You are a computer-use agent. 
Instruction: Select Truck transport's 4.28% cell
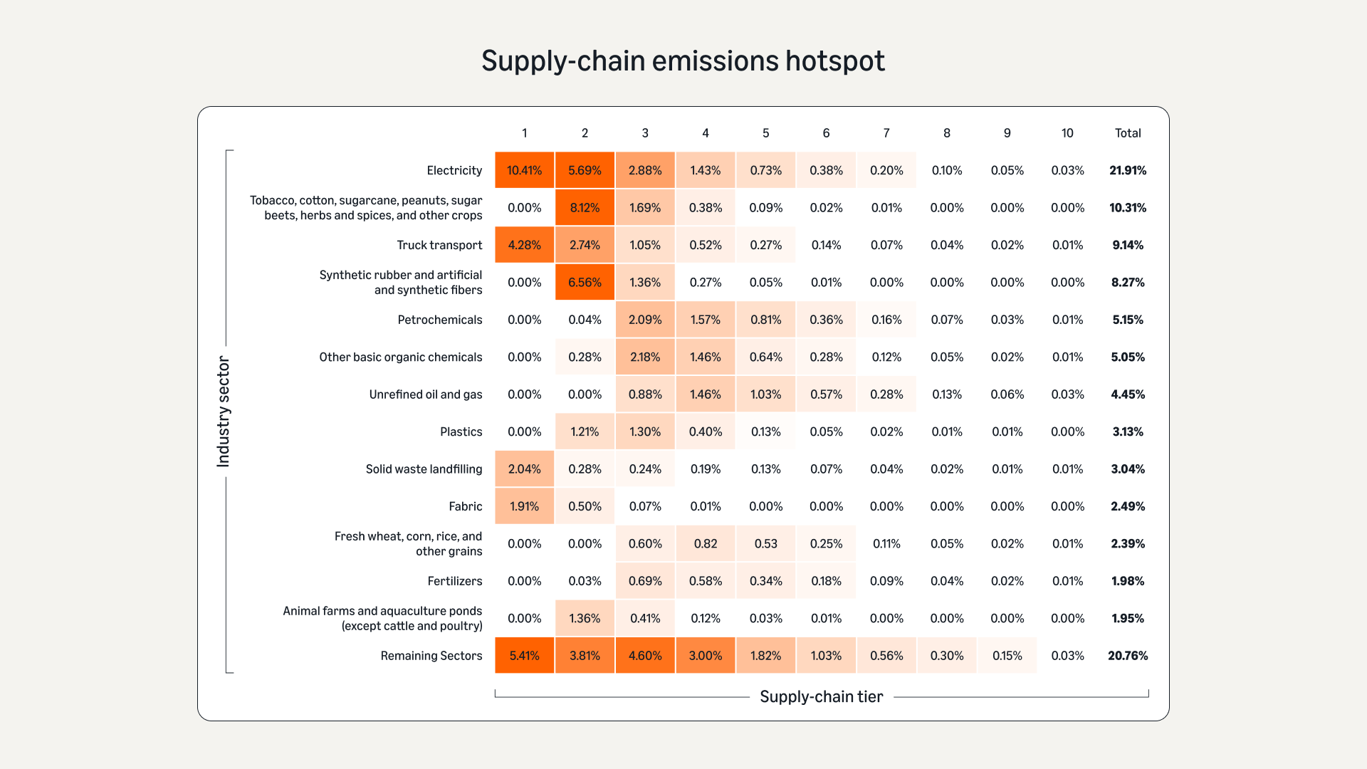524,245
